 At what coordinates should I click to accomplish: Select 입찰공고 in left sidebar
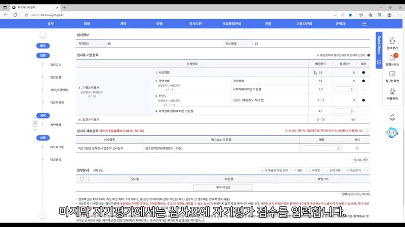click(56, 65)
